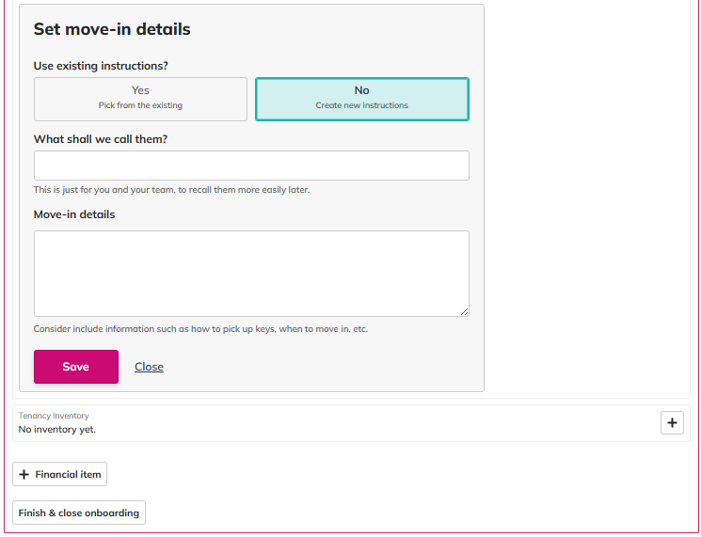Click plus icon inside Financial item button
701x537 pixels.
click(24, 474)
